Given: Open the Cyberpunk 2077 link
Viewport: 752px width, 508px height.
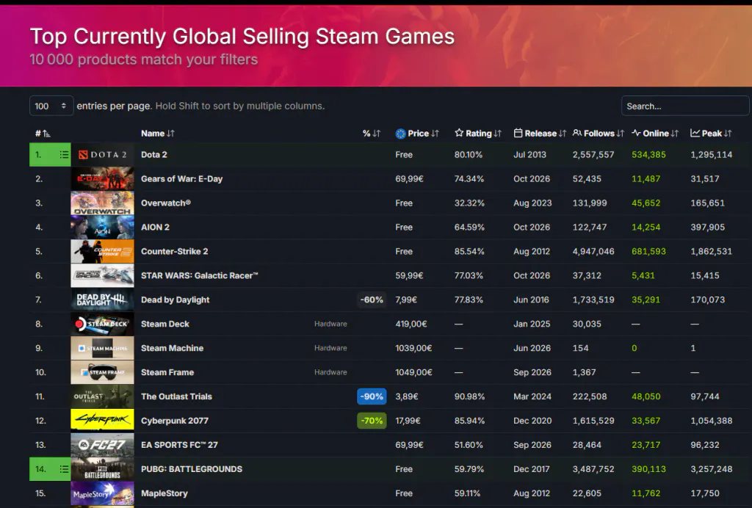Looking at the screenshot, I should click(x=175, y=421).
